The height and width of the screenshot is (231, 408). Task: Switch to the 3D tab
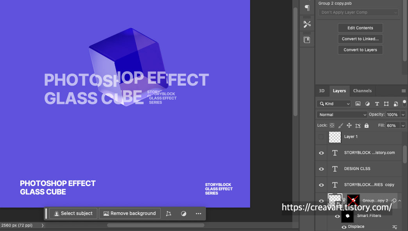[x=322, y=91]
